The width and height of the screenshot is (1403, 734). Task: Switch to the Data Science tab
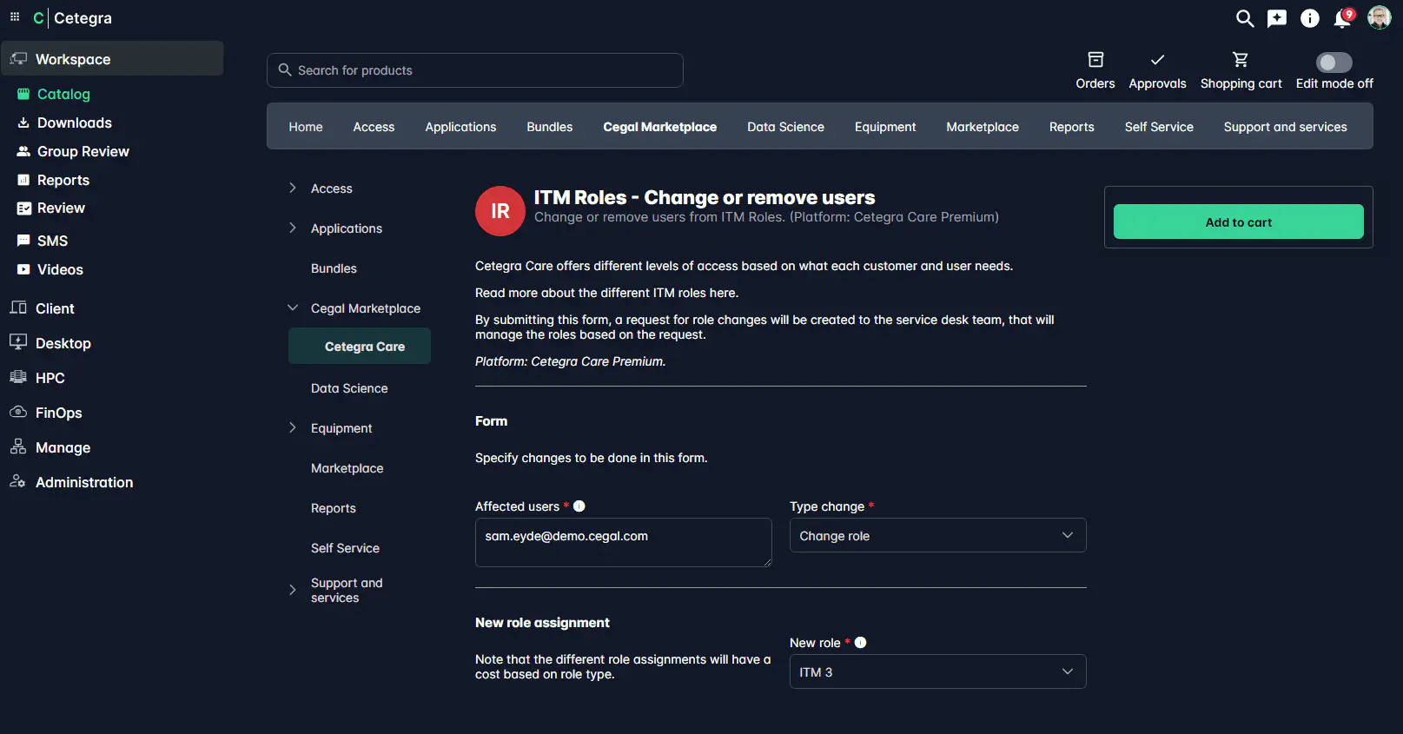click(785, 127)
